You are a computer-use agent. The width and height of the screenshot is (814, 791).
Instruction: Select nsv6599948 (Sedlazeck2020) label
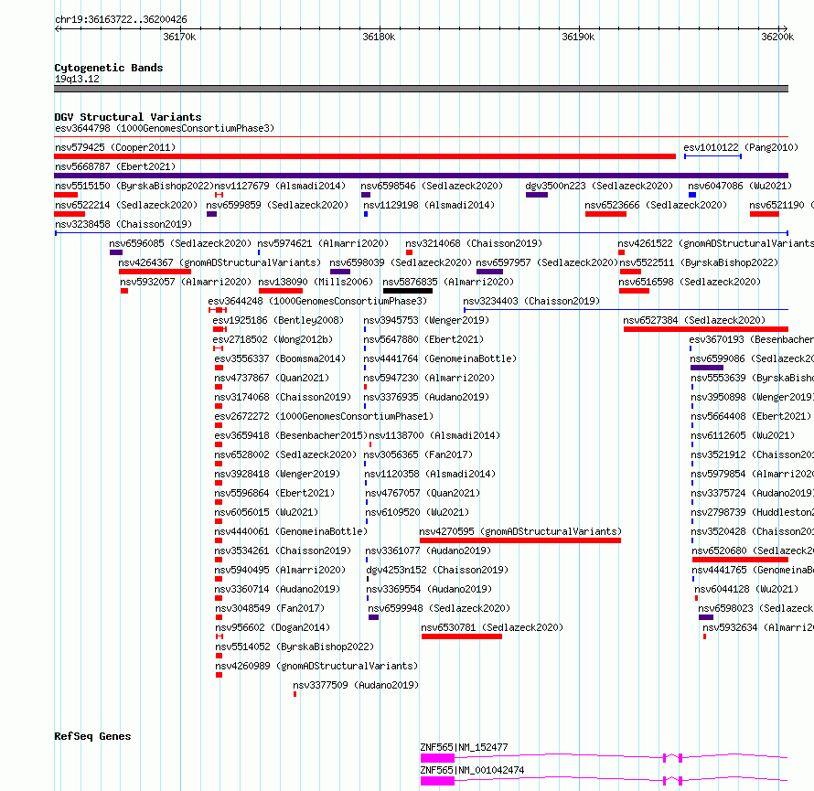[x=439, y=608]
